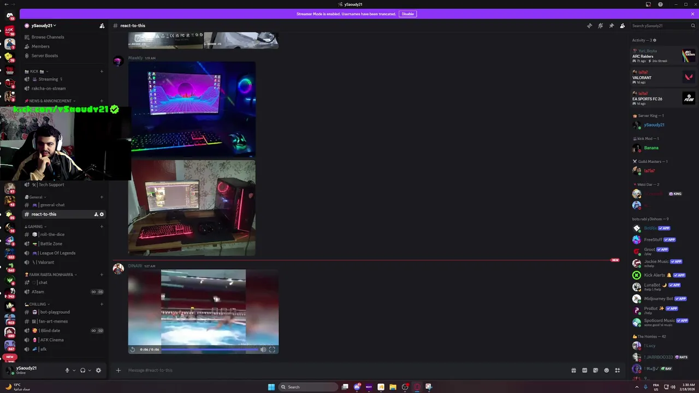Edit react-to-this channel settings gear
This screenshot has height=393, width=699.
click(x=102, y=215)
